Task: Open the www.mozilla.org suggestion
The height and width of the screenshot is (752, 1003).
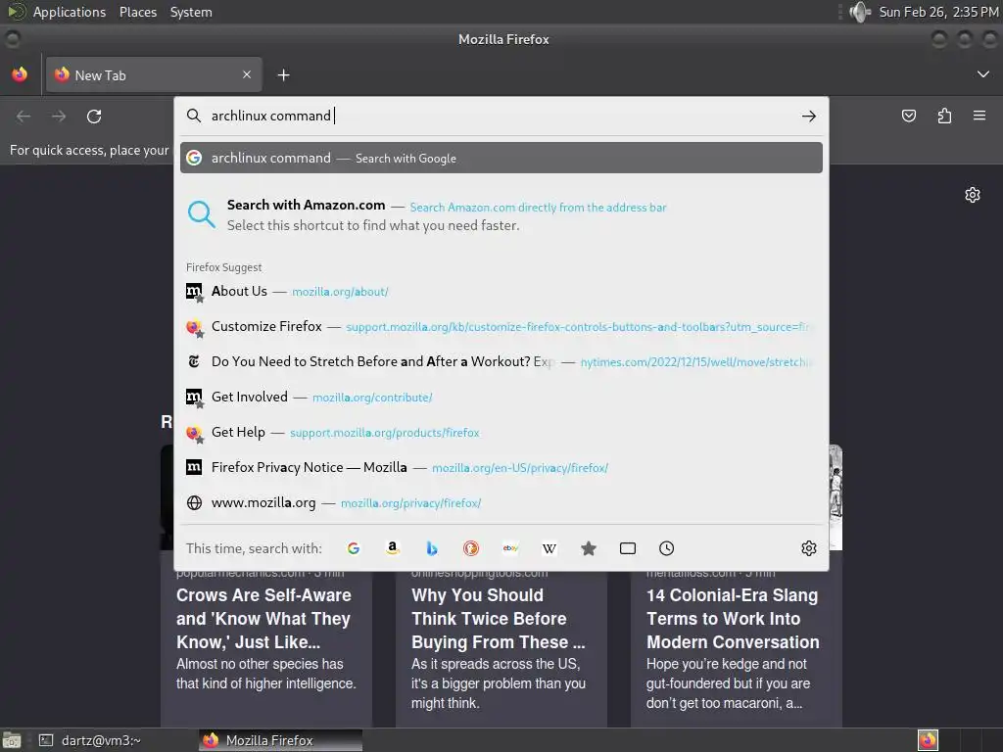Action: point(501,502)
